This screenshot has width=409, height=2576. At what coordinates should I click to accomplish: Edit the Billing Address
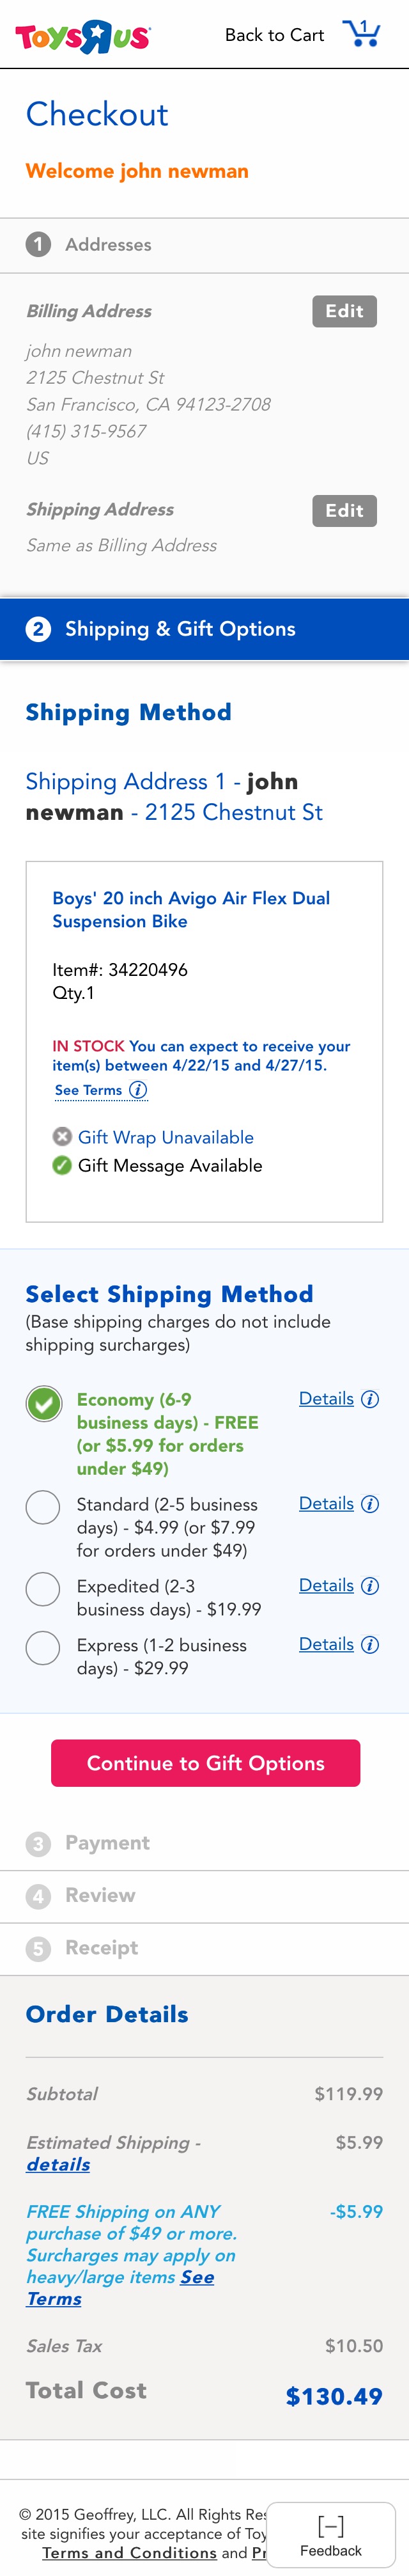(344, 311)
